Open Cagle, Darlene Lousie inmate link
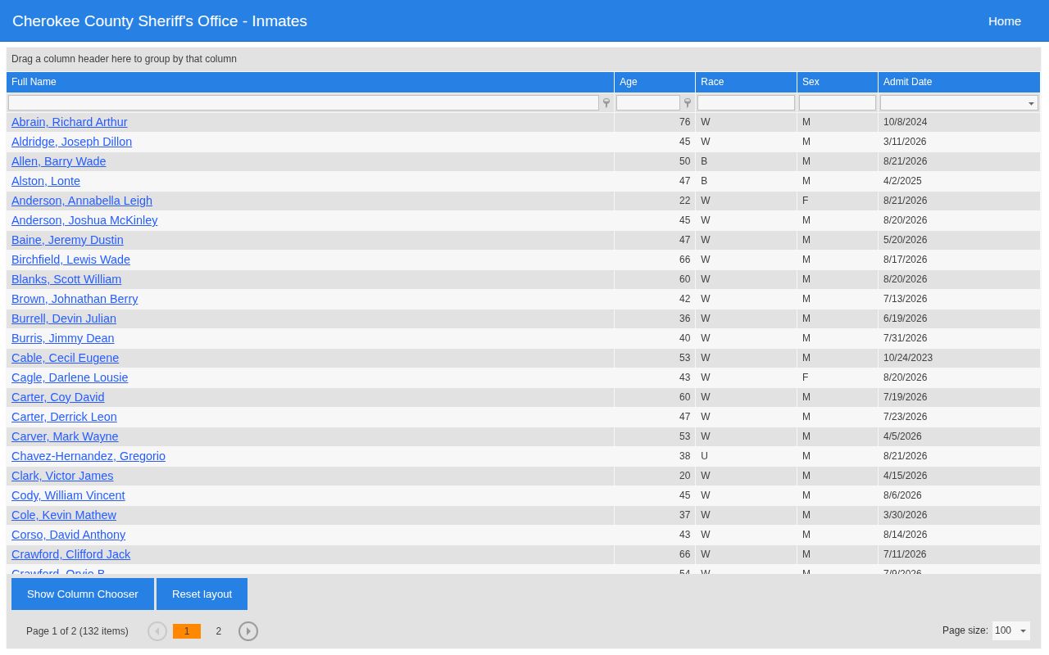 (x=70, y=377)
